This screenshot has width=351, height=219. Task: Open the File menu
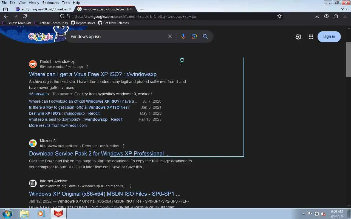4,3
